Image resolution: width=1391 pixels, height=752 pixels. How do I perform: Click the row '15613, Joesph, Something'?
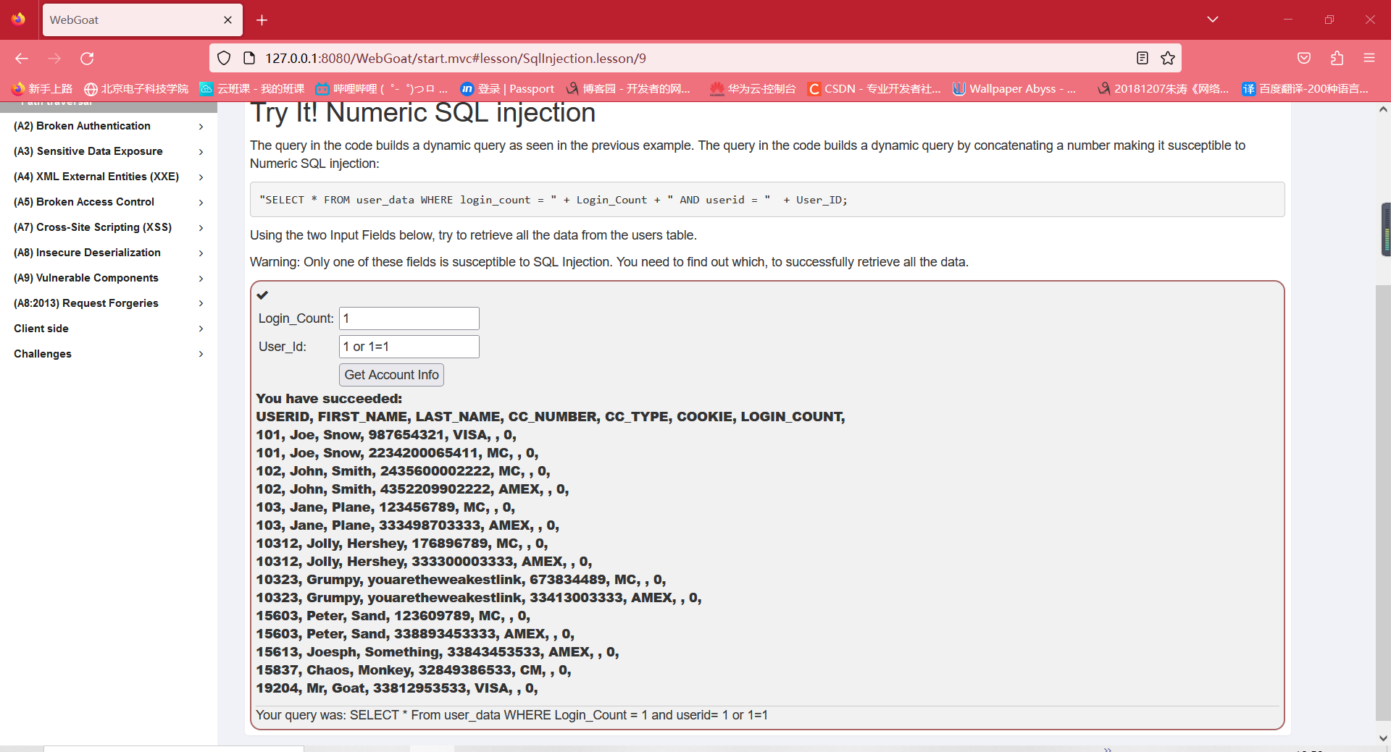(x=438, y=652)
